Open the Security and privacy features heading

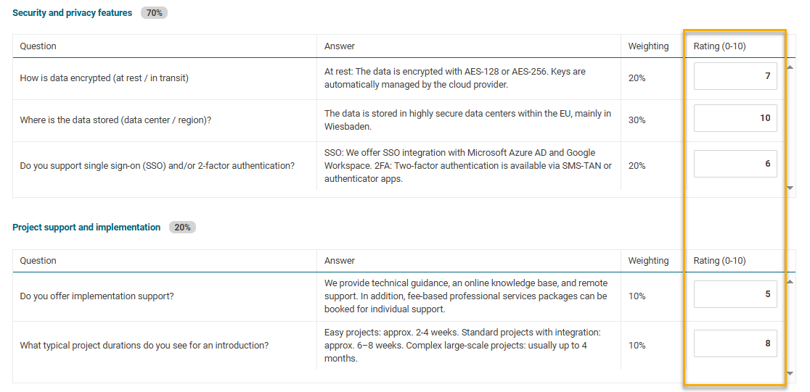(x=73, y=13)
